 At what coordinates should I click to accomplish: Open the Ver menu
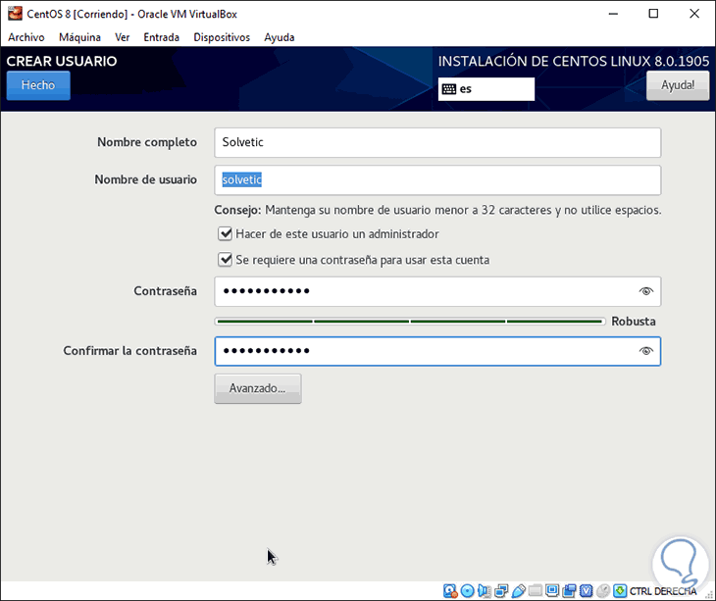[122, 37]
